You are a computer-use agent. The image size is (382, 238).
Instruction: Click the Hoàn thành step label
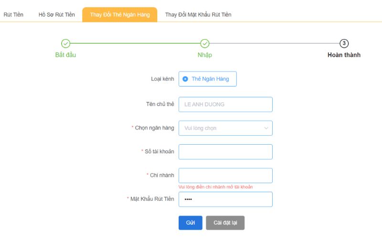point(344,55)
